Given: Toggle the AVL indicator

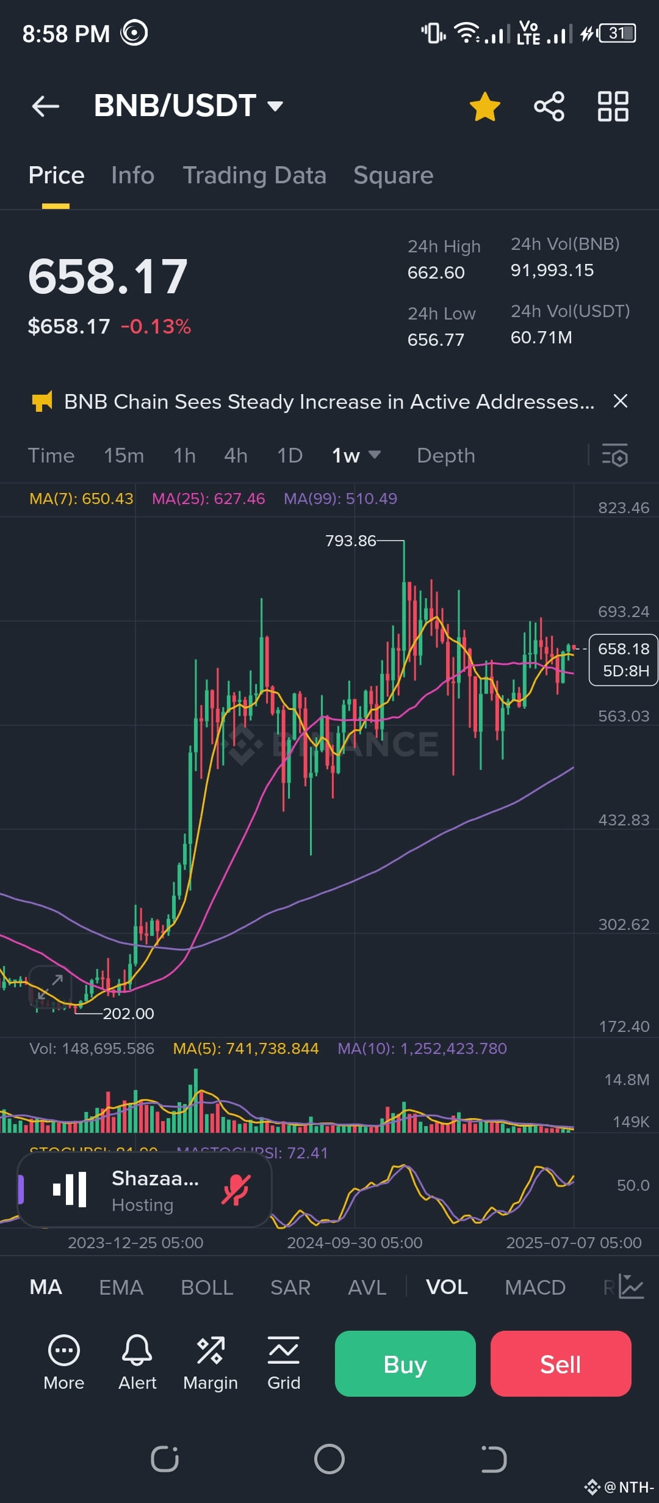Looking at the screenshot, I should coord(367,1287).
